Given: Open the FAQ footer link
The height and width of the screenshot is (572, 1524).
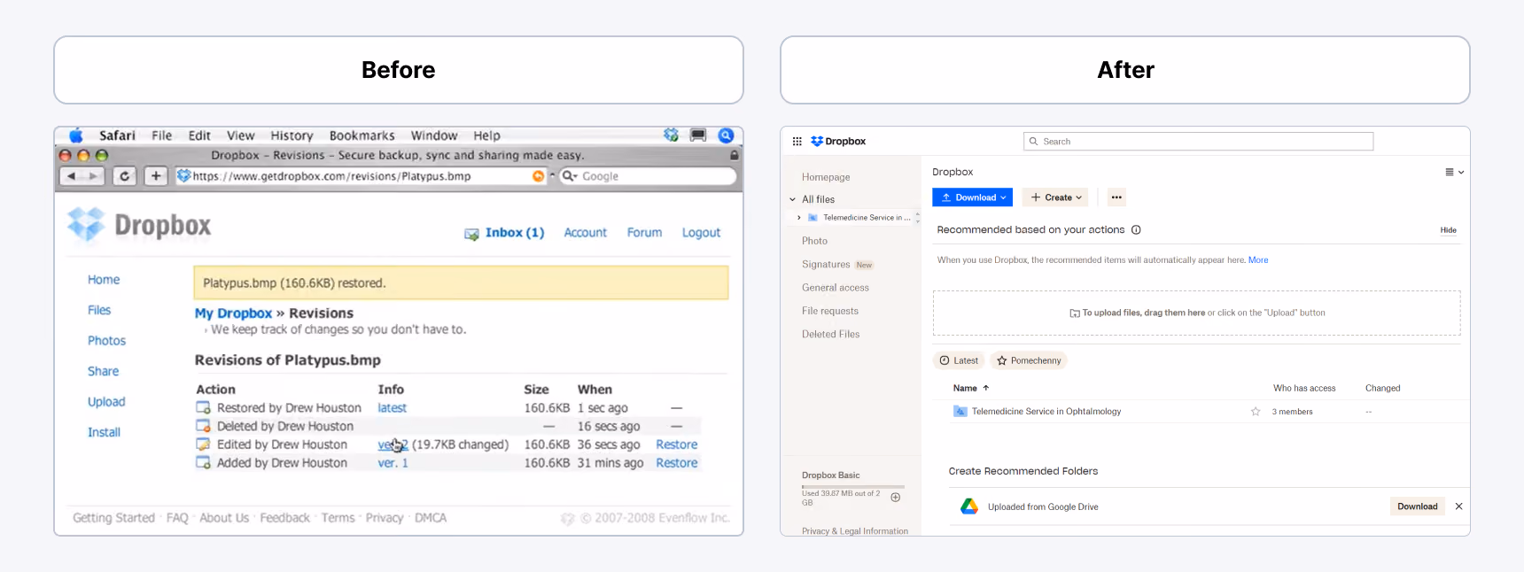Looking at the screenshot, I should (177, 518).
